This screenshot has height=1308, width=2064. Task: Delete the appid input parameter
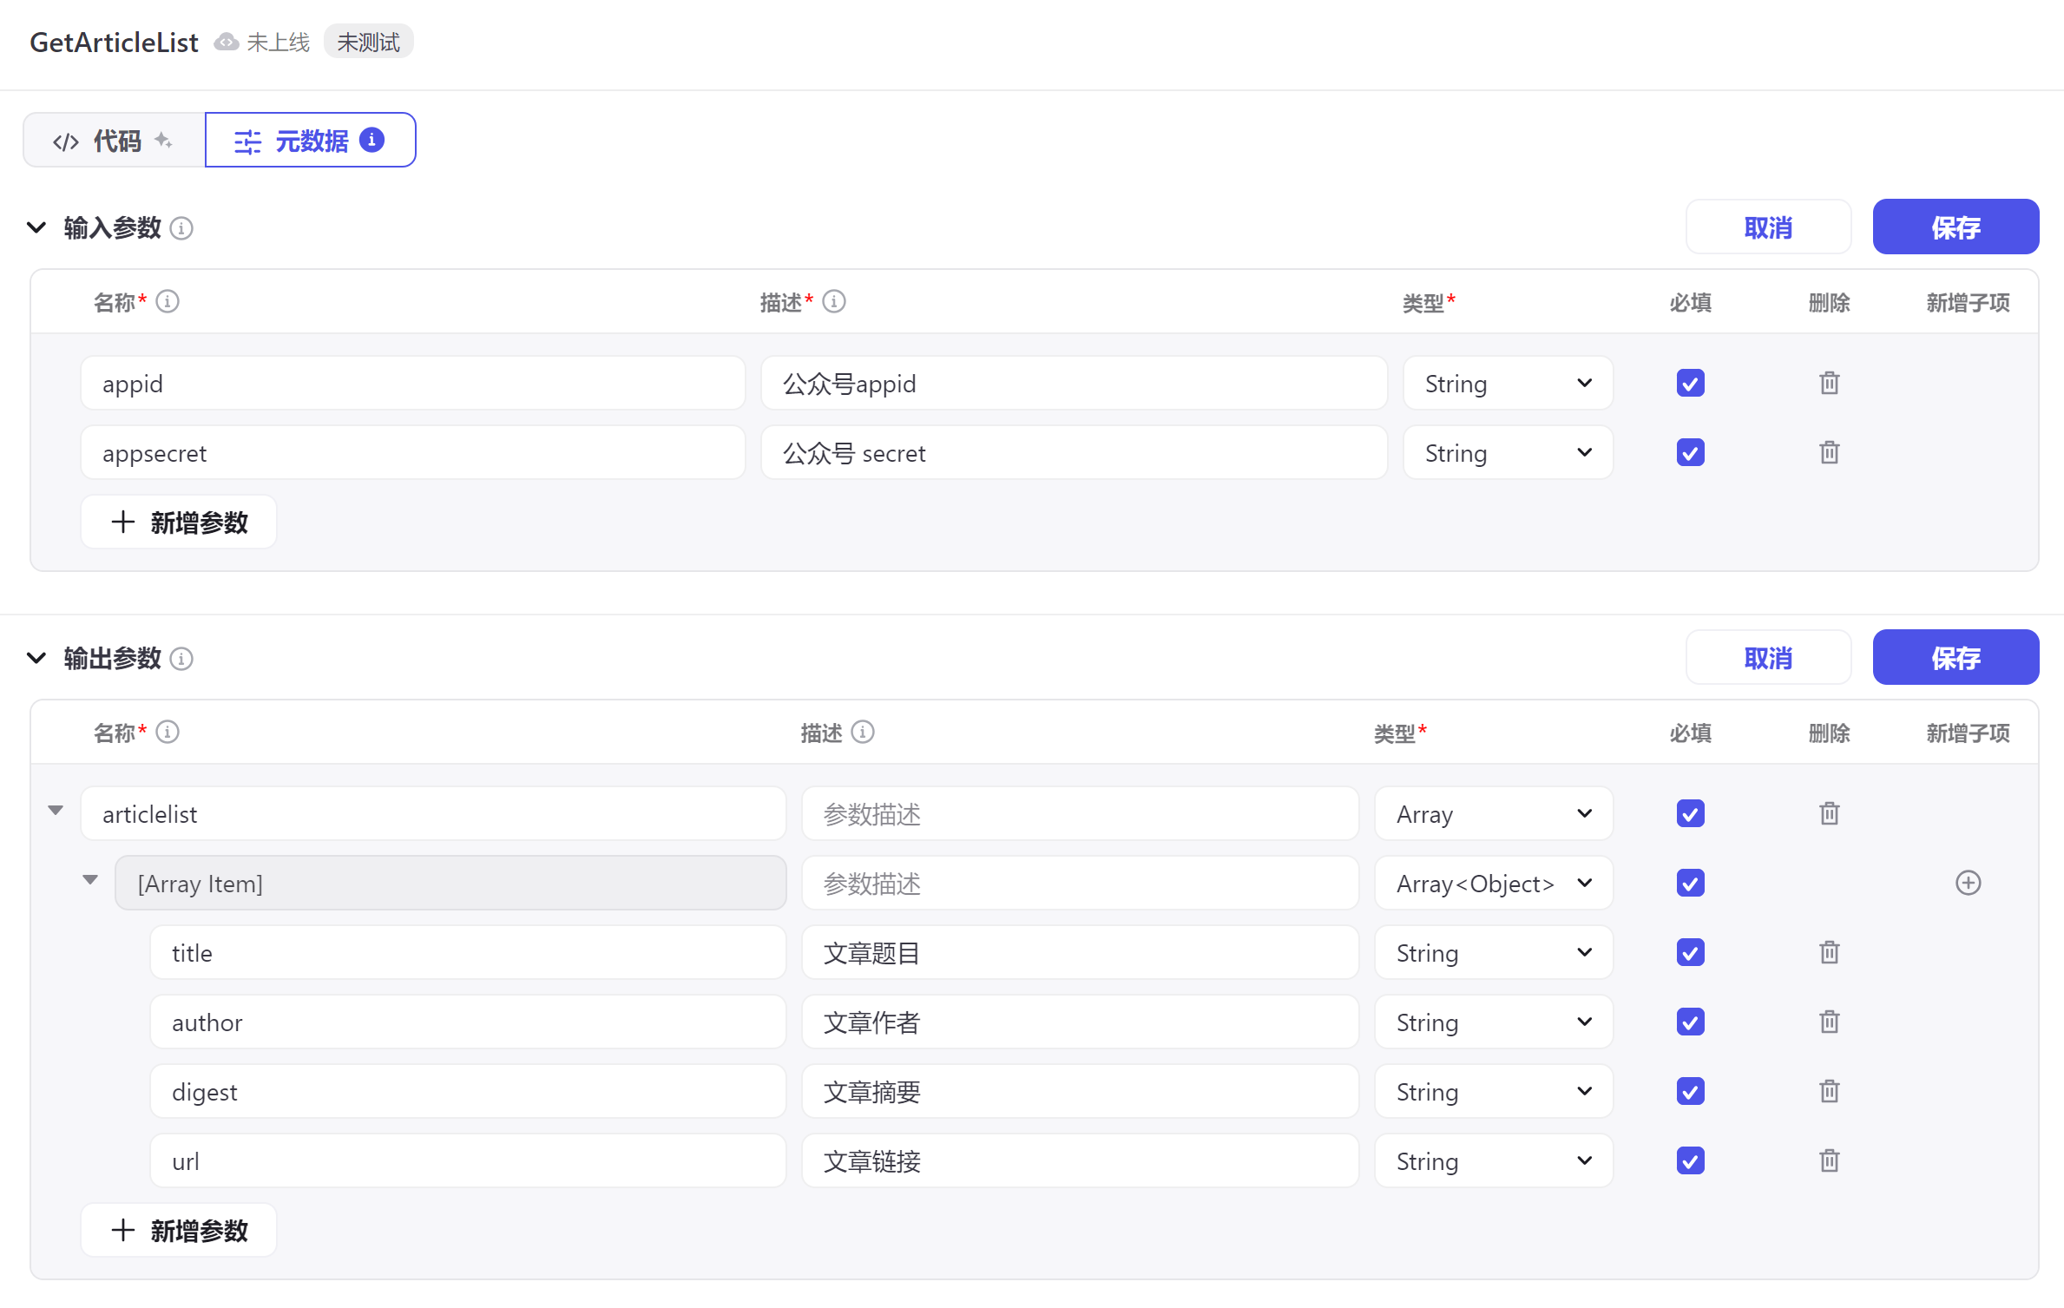click(x=1829, y=383)
